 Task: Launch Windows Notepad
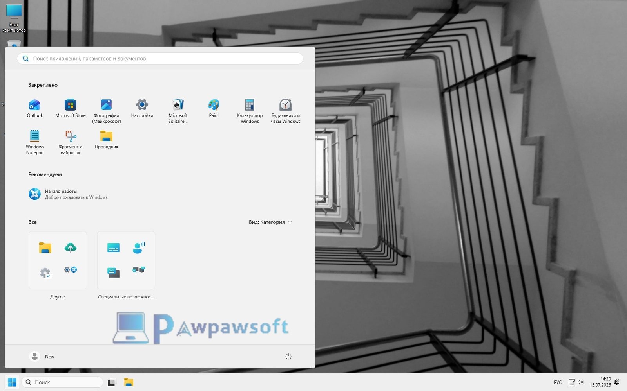tap(34, 142)
